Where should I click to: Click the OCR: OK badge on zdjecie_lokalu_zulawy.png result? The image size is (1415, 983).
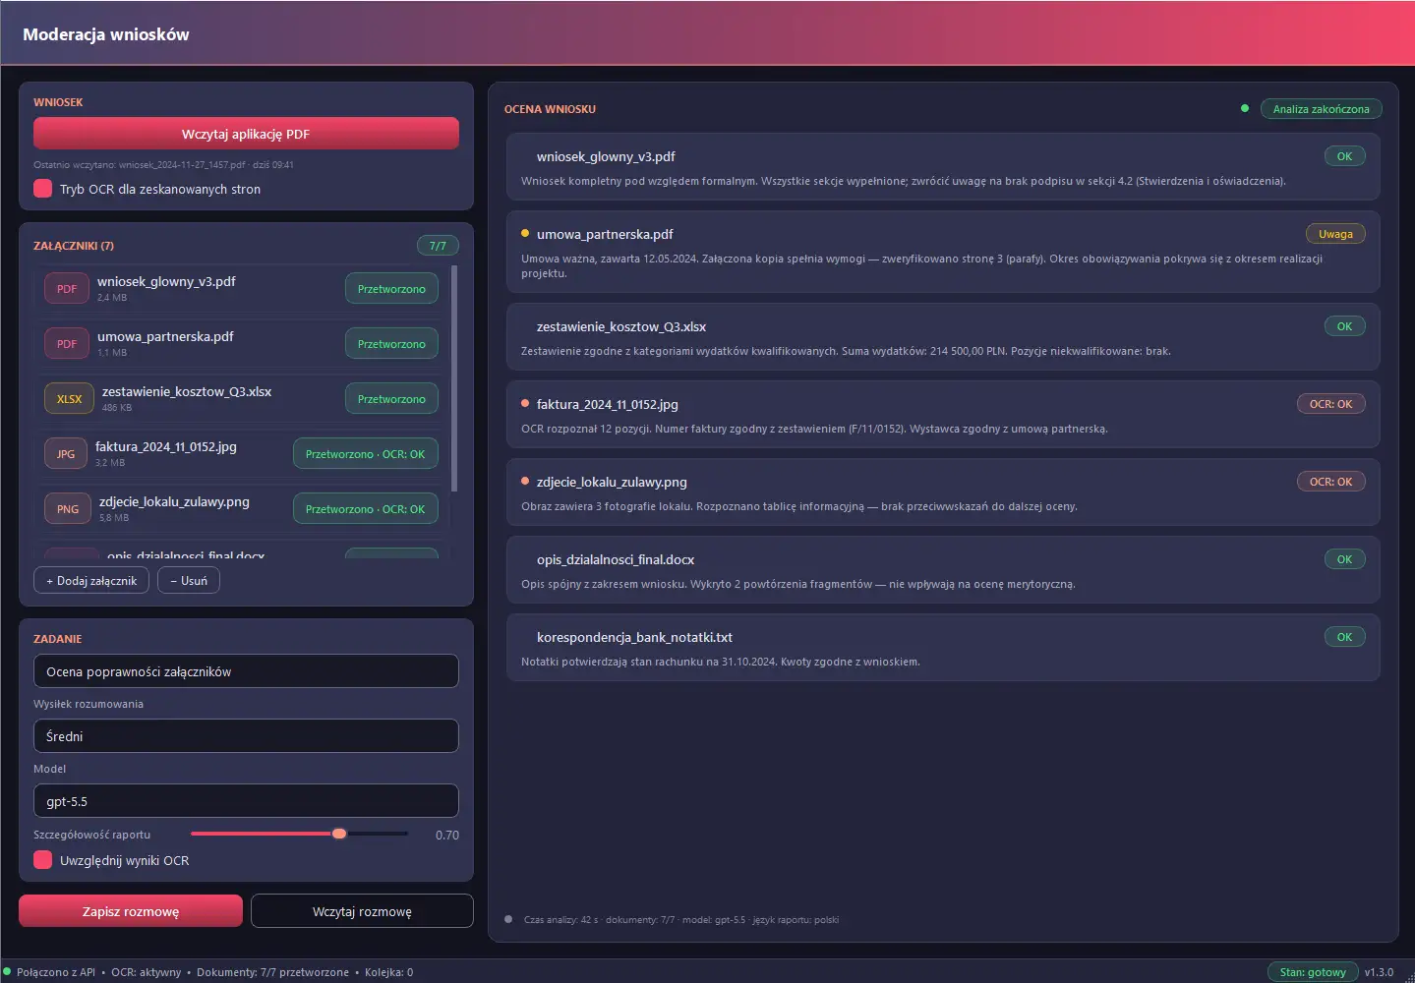coord(1330,482)
